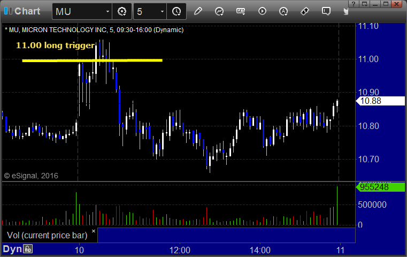Click the 11.10 price axis label

(368, 26)
